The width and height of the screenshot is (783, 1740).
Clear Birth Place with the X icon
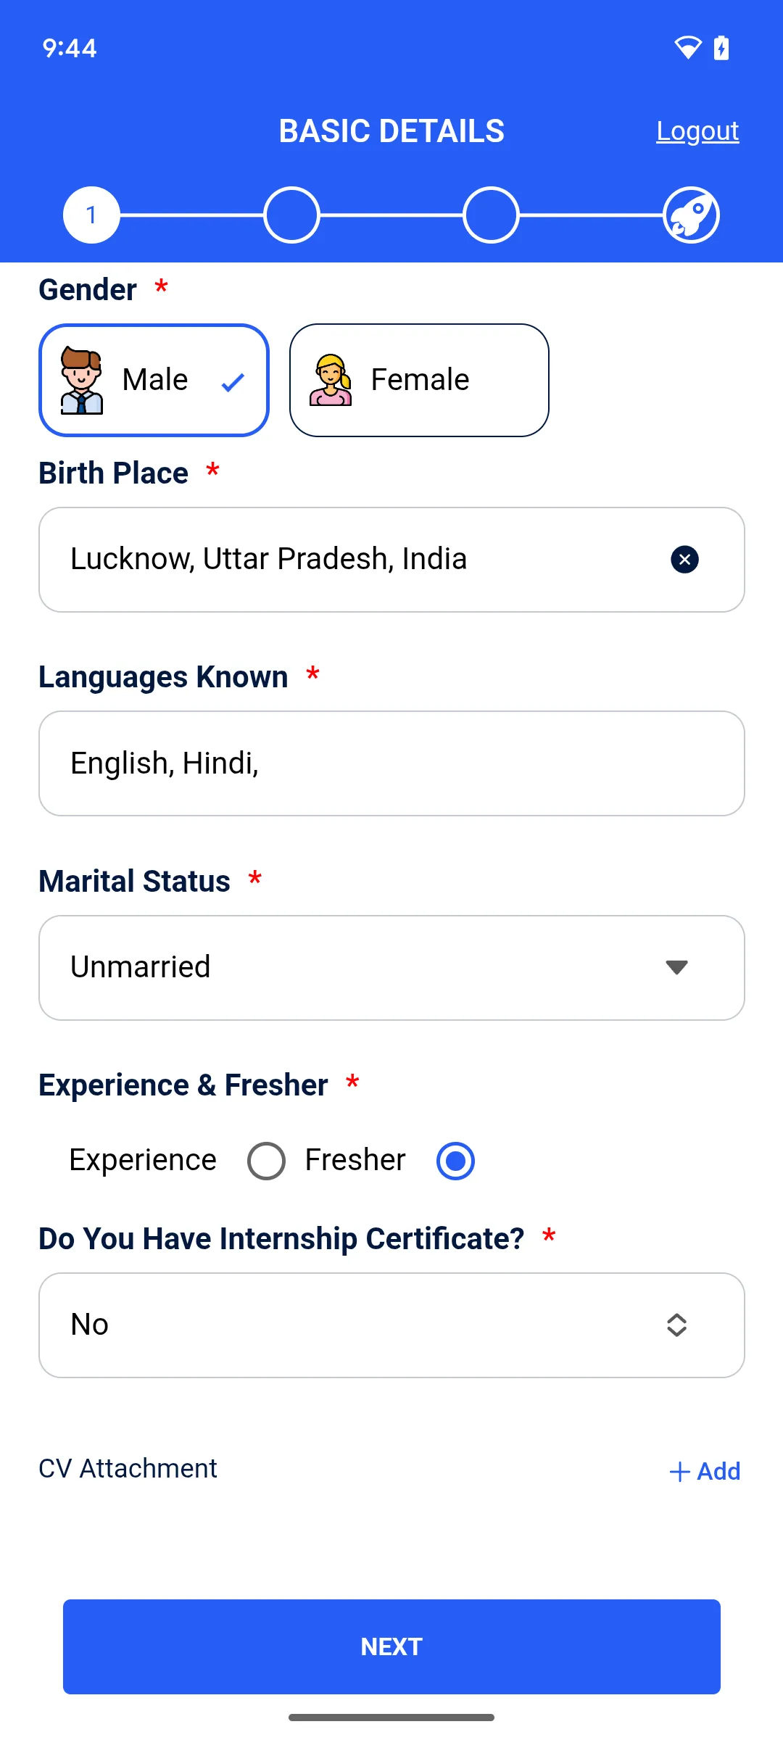coord(684,560)
